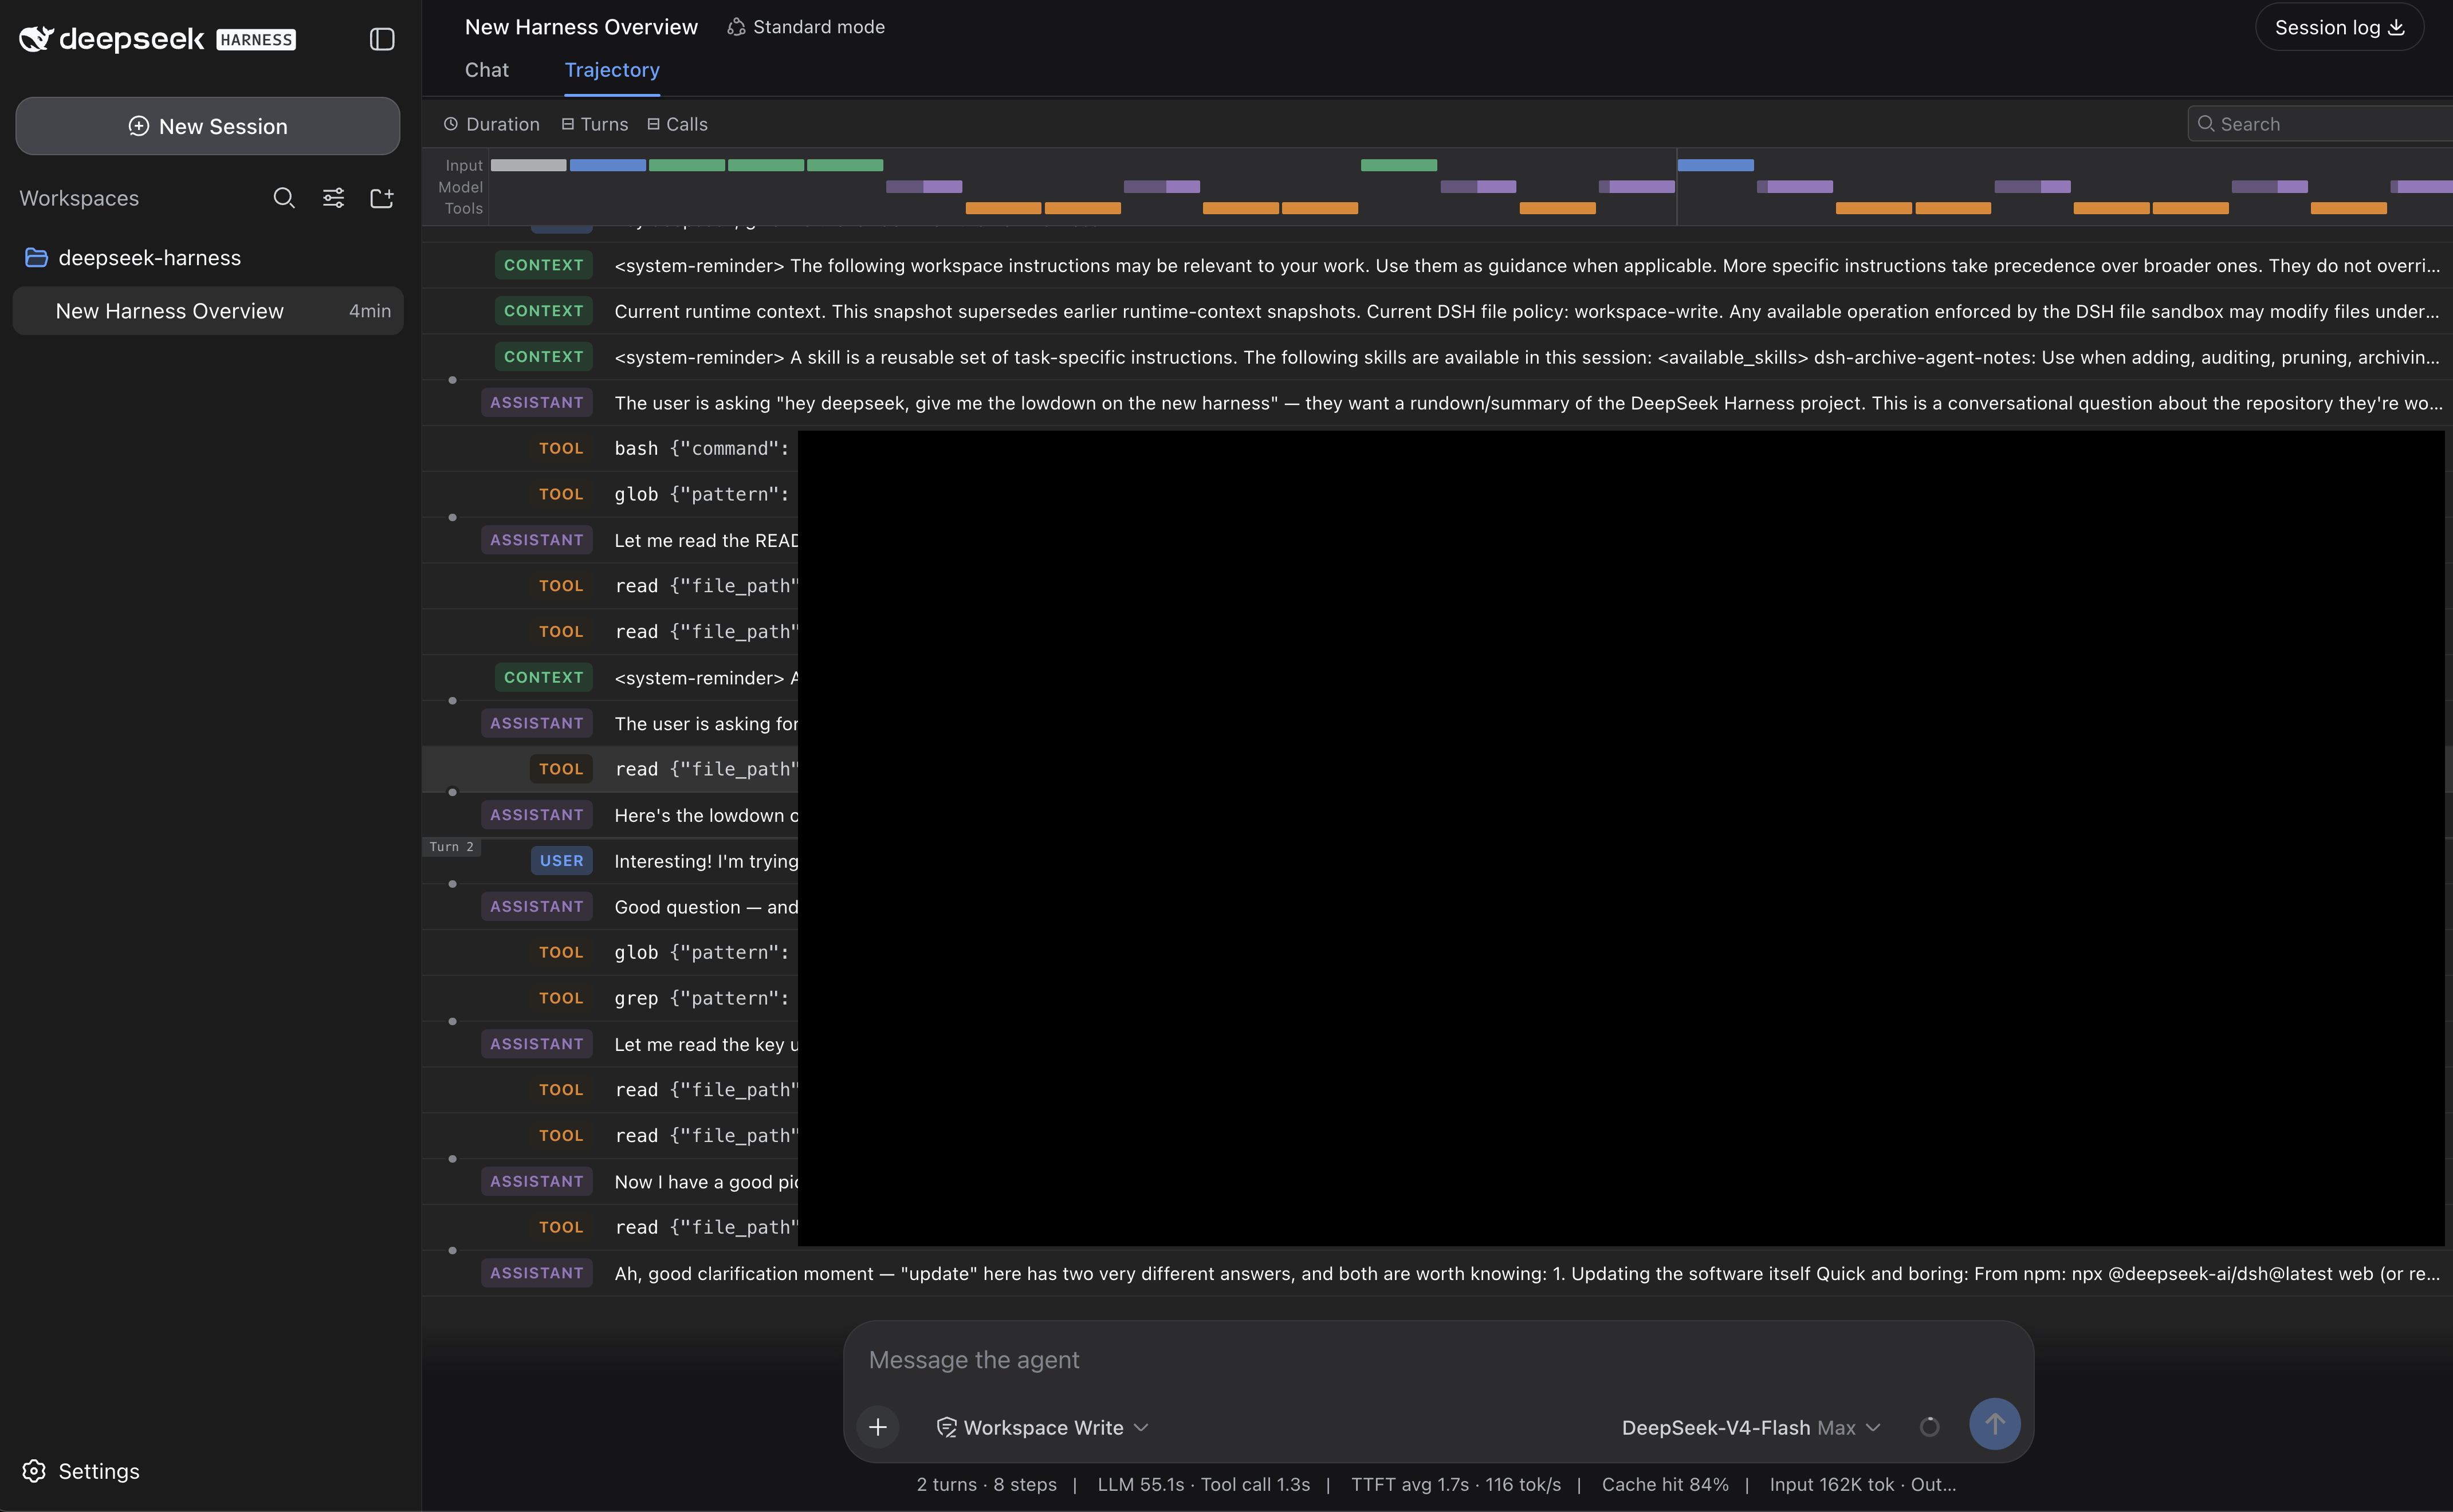Open workspace filter options via sliders icon
Image resolution: width=2453 pixels, height=1512 pixels.
[x=333, y=198]
